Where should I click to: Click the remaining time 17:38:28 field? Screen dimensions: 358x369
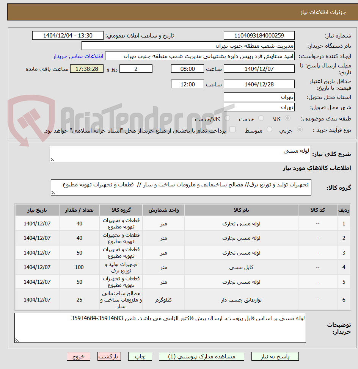[x=87, y=69]
